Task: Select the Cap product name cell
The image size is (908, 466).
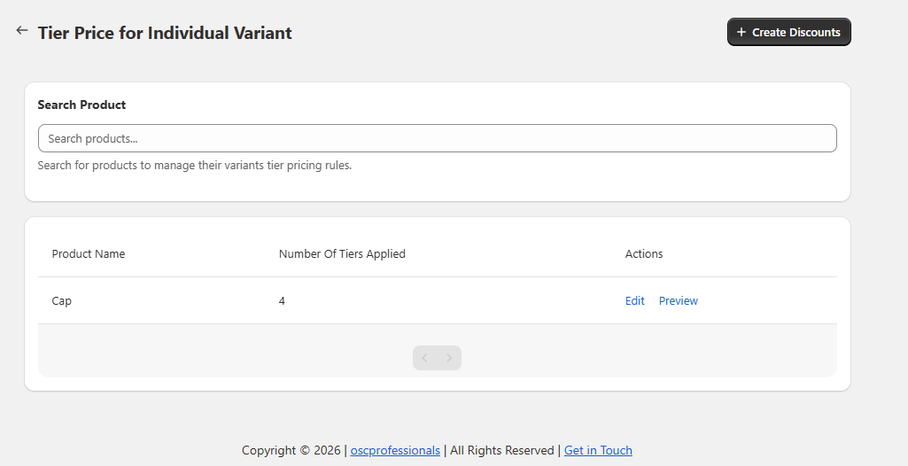Action: point(62,301)
